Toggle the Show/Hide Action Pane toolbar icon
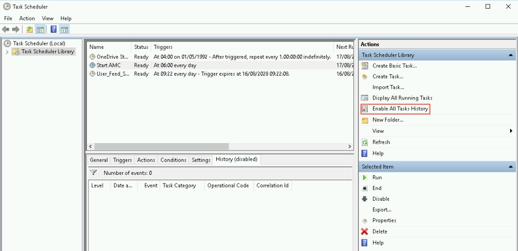This screenshot has height=251, width=518. coord(64,29)
